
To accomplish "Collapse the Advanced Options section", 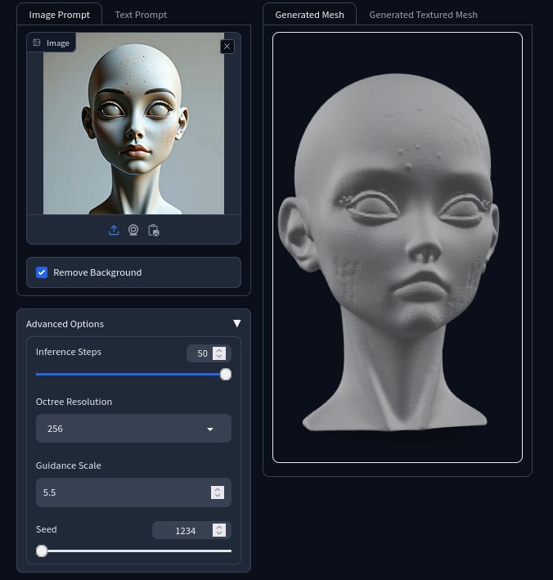I will 237,324.
